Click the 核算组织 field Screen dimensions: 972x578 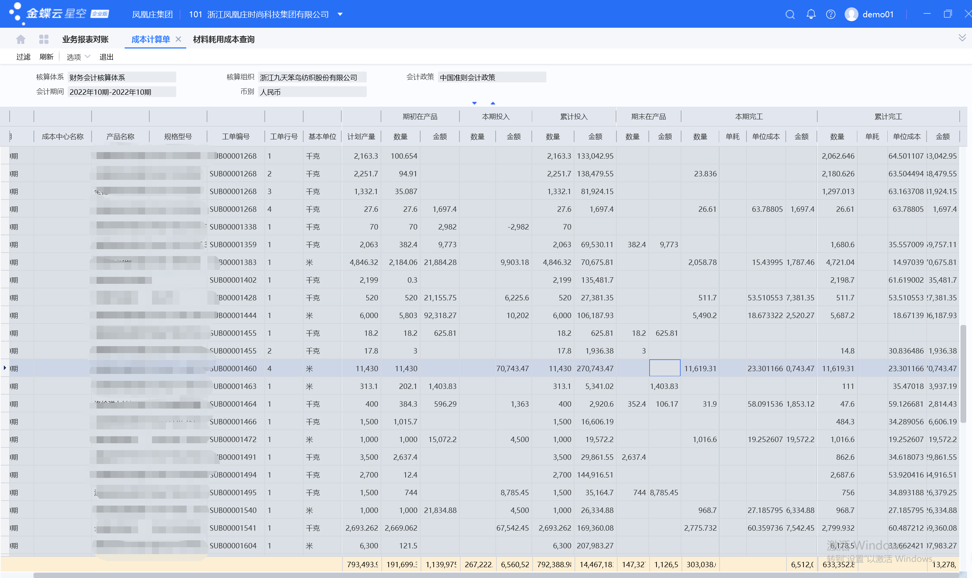point(312,77)
